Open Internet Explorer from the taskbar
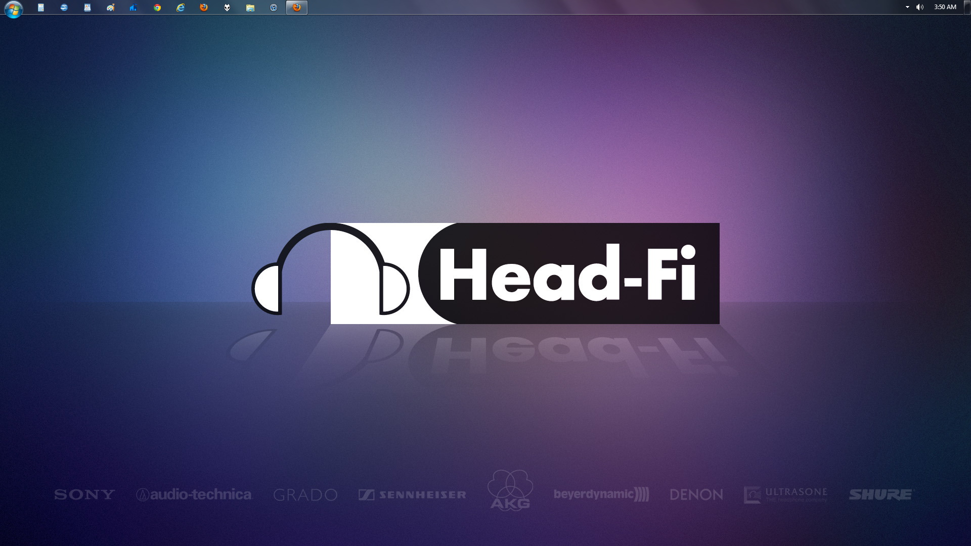Image resolution: width=971 pixels, height=546 pixels. (x=181, y=8)
